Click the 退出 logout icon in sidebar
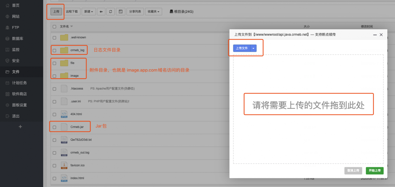The image size is (395, 187). point(7,116)
